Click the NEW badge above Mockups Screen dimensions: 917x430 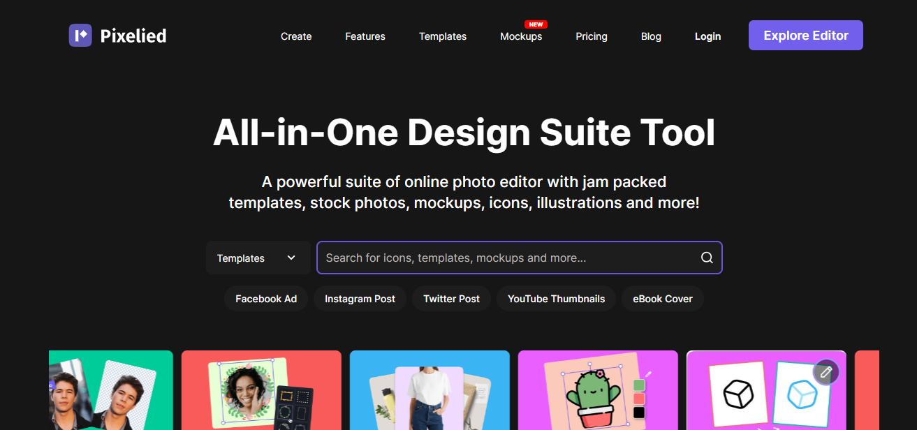536,24
